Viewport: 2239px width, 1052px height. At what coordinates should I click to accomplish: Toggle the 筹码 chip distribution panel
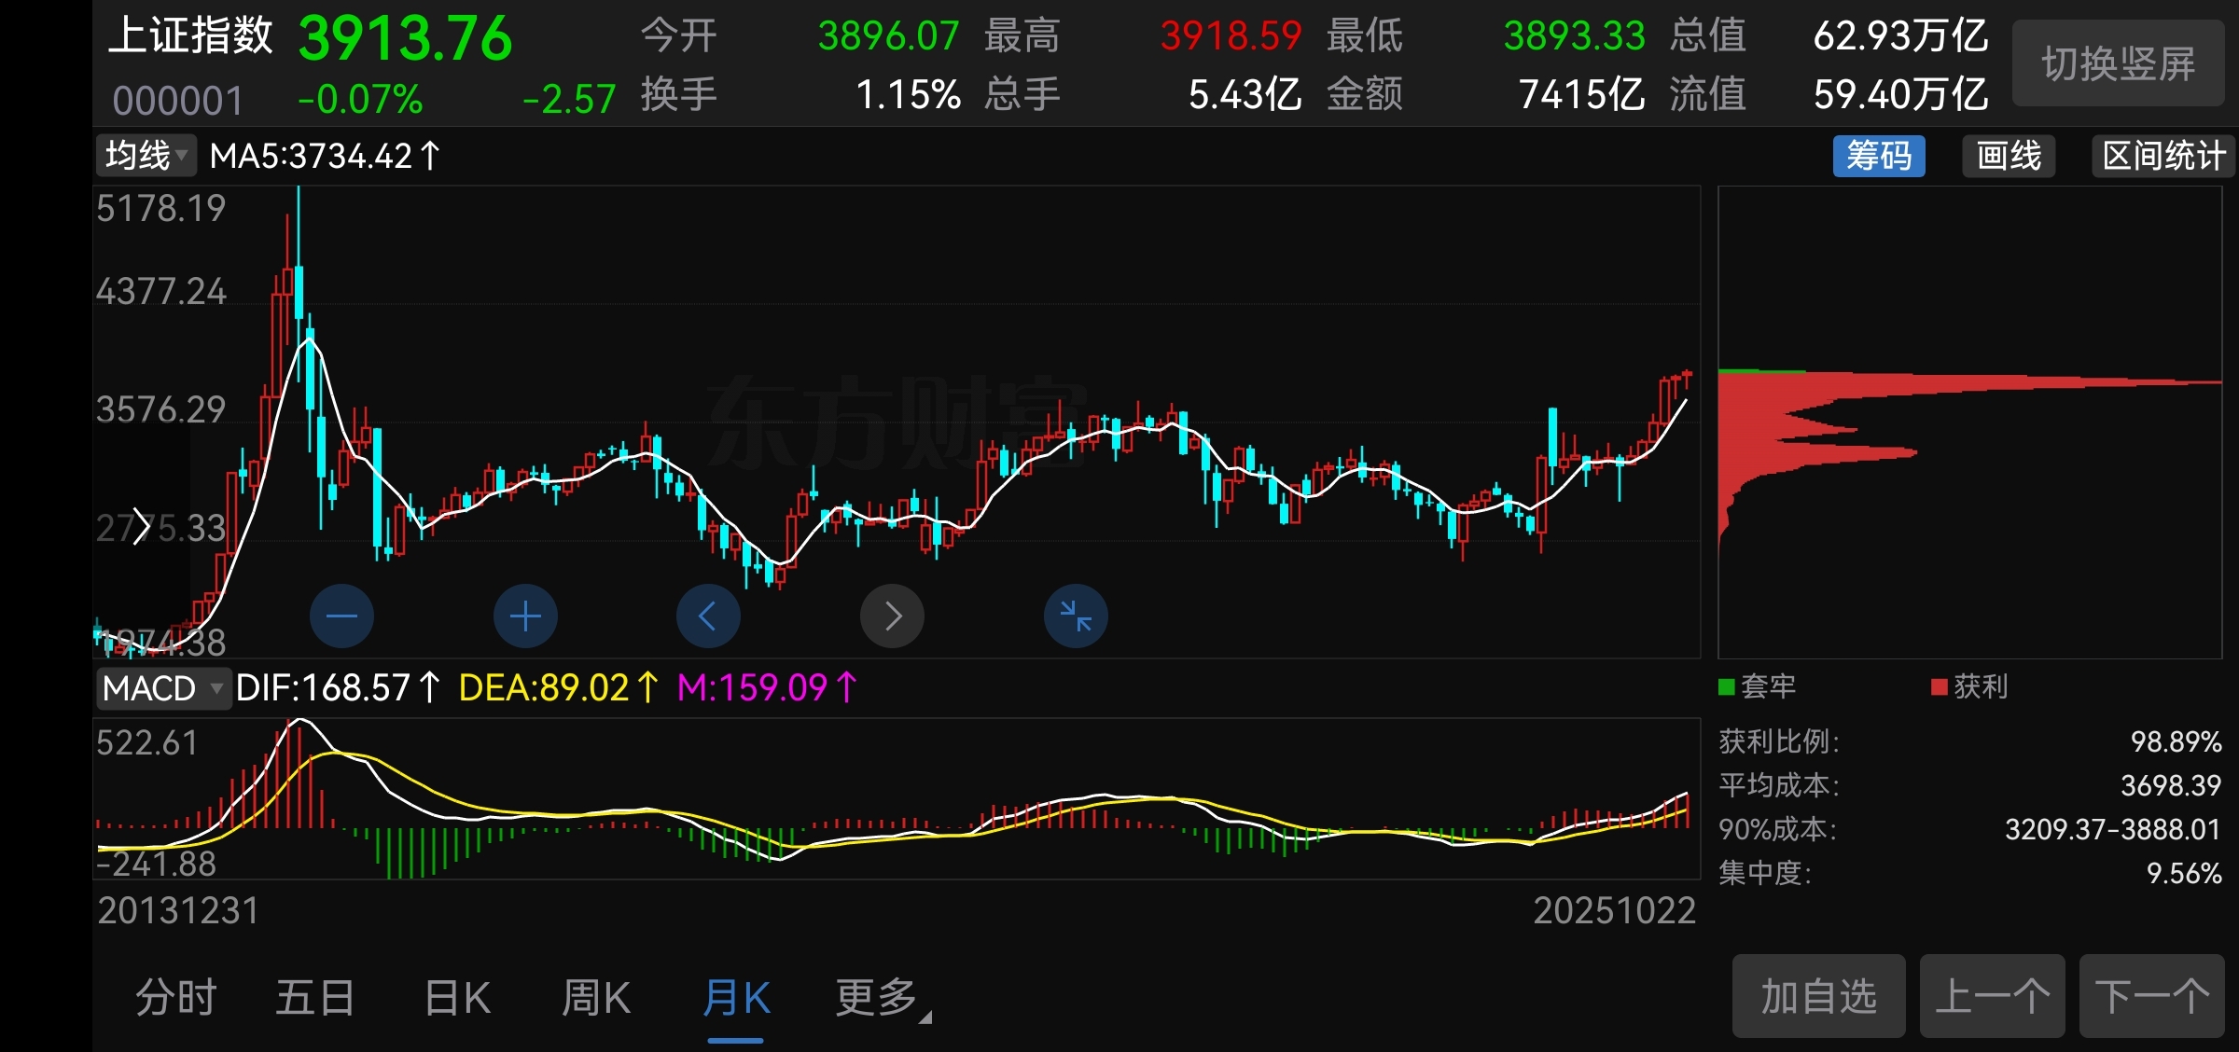coord(1878,156)
